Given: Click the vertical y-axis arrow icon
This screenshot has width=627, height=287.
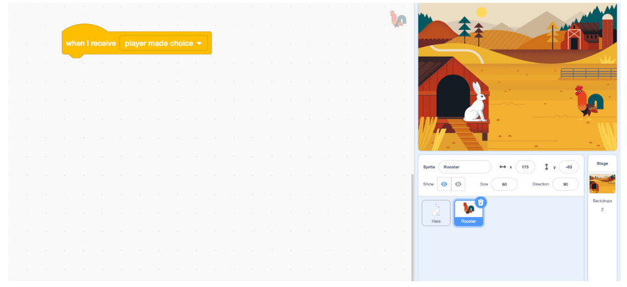Looking at the screenshot, I should point(546,167).
